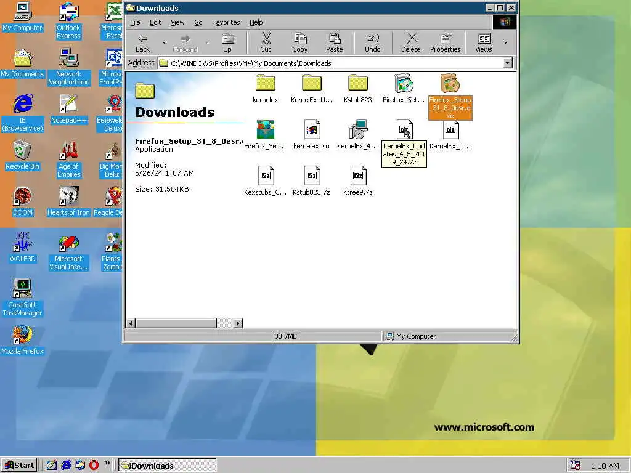
Task: Select the Age of Empires desktop shortcut
Action: coord(68,160)
